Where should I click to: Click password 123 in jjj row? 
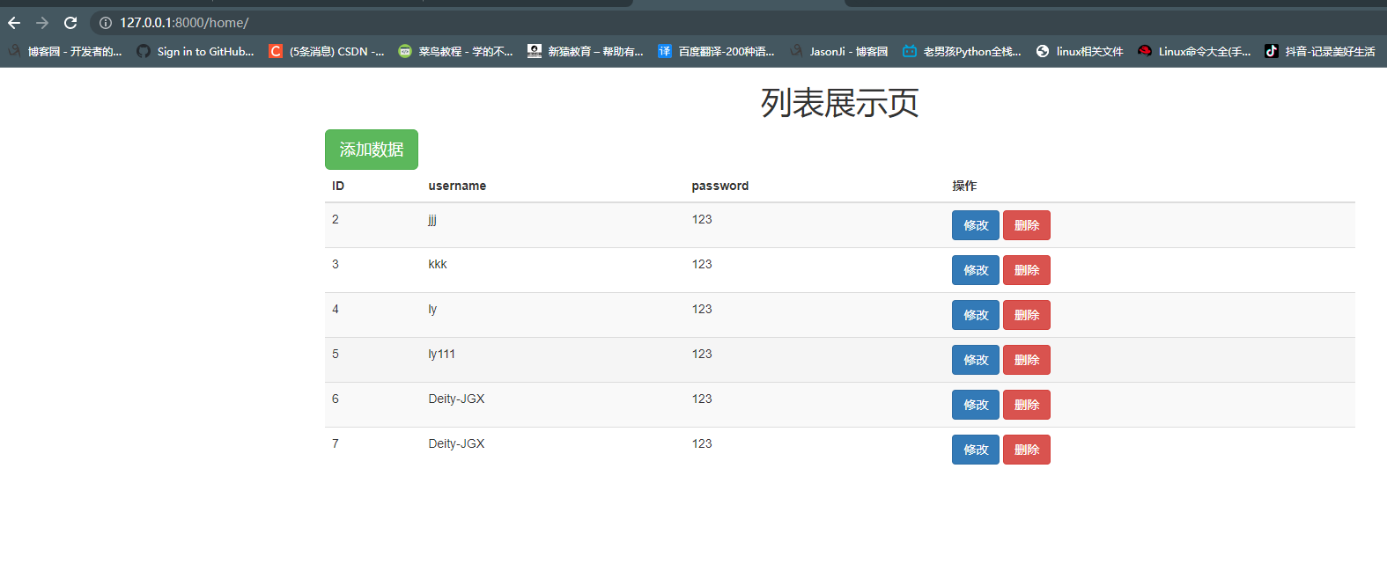click(702, 219)
